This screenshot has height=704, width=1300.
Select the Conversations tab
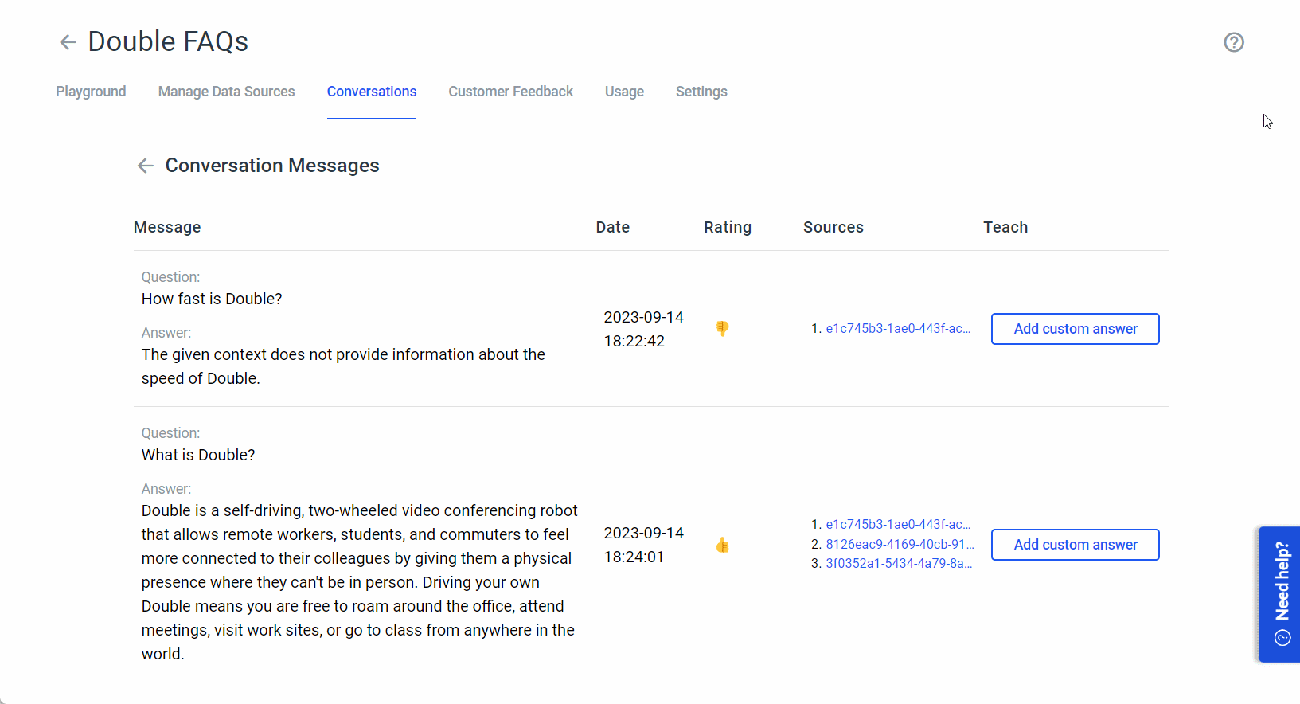tap(372, 92)
